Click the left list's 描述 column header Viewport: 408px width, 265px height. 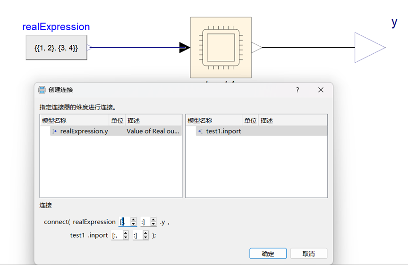pyautogui.click(x=153, y=121)
